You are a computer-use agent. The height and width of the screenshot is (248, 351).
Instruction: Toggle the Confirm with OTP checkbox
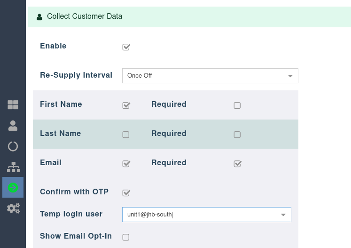[126, 193]
